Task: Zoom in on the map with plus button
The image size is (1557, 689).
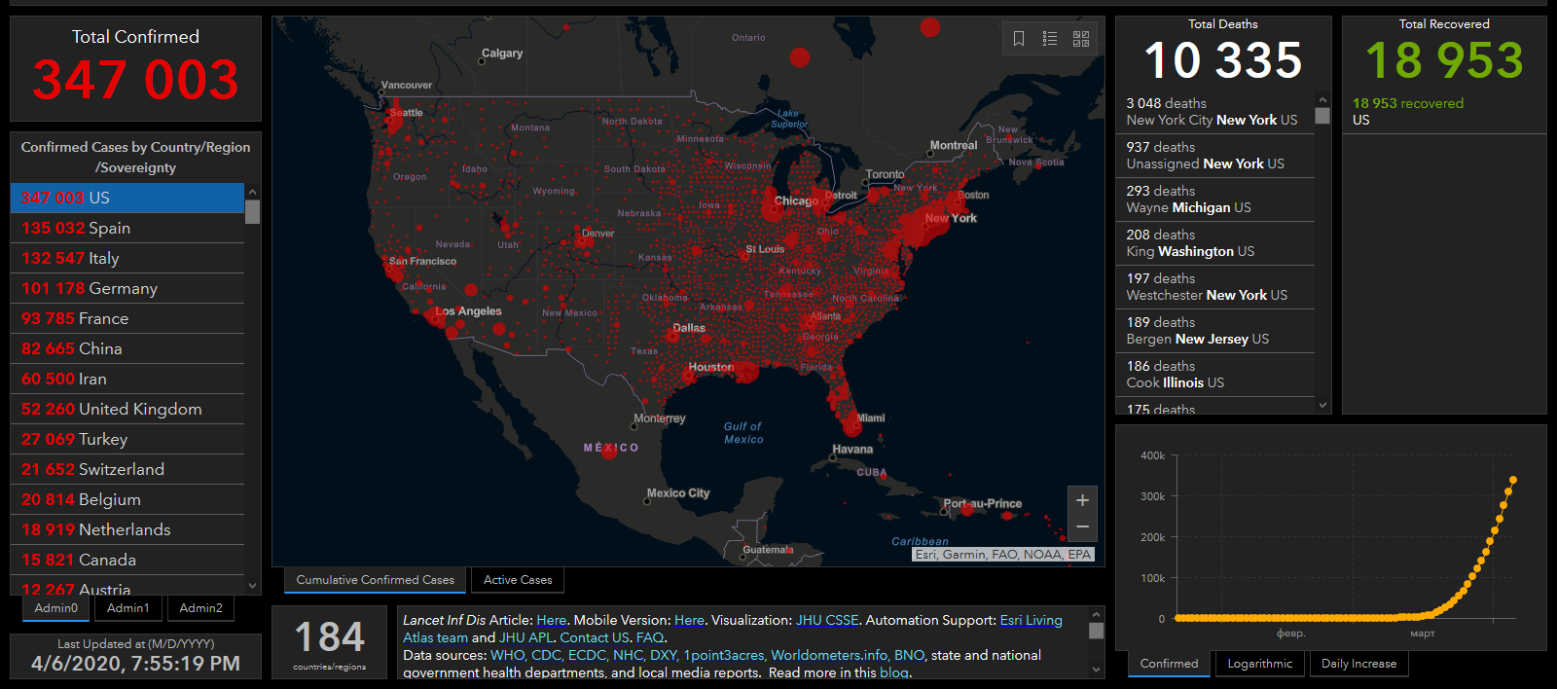Action: 1082,500
